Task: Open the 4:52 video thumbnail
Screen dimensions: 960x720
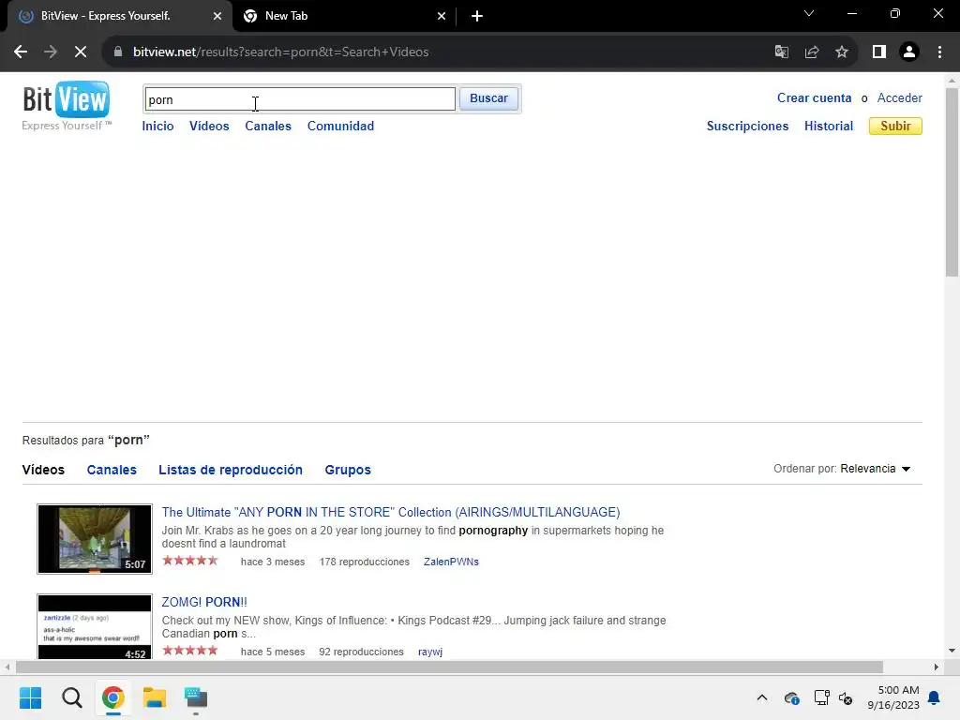Action: [95, 627]
